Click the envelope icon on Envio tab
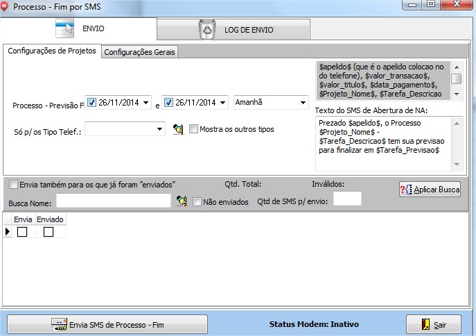 [64, 30]
